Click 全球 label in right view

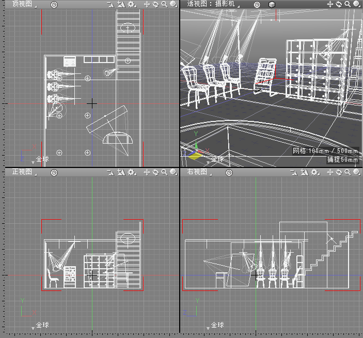(217, 326)
